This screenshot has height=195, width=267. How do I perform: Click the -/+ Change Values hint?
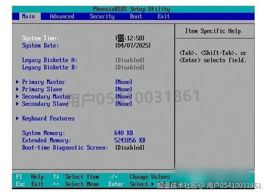(139, 177)
